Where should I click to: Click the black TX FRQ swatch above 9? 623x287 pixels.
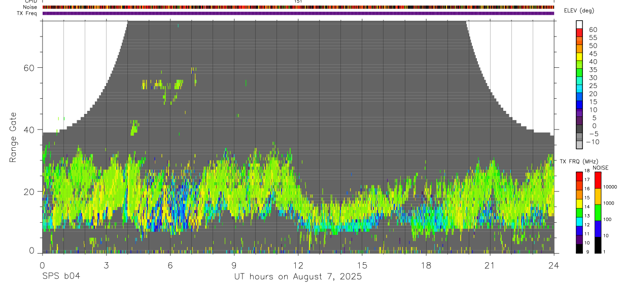point(579,249)
